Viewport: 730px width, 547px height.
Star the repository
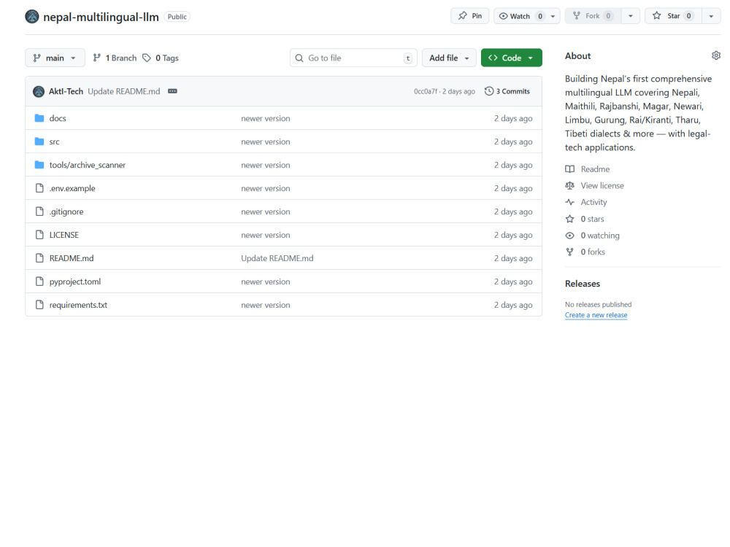pos(673,16)
